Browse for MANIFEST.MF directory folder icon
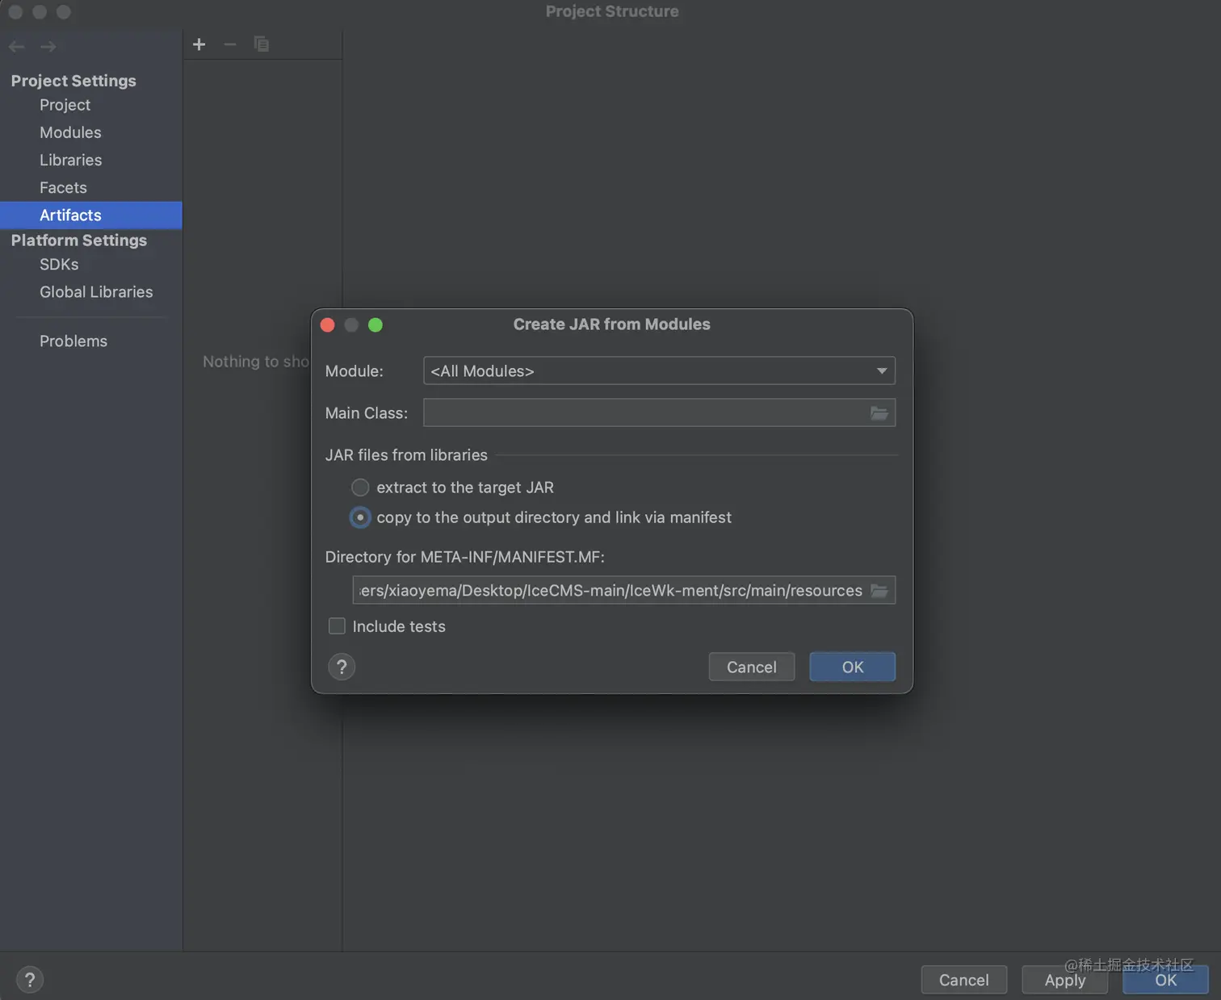Screen dimensions: 1221x1000 click(x=879, y=591)
